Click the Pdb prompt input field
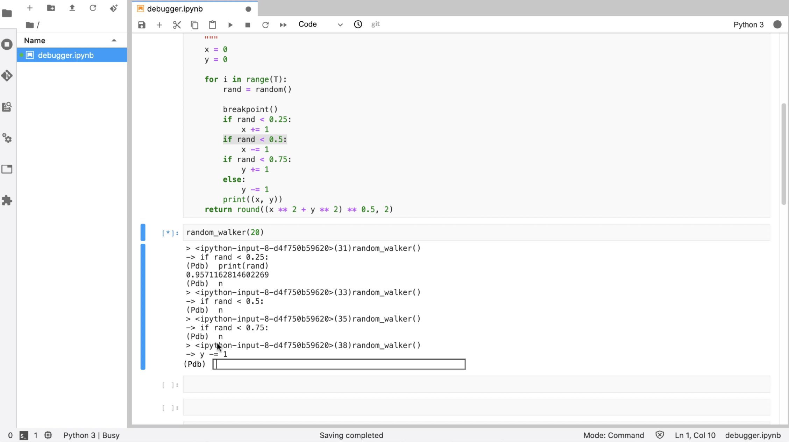Viewport: 789px width, 442px height. (339, 364)
